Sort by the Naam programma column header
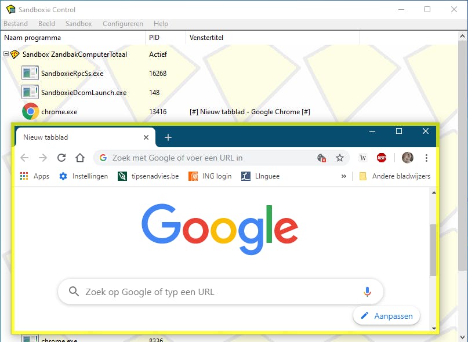468x342 pixels. click(73, 38)
